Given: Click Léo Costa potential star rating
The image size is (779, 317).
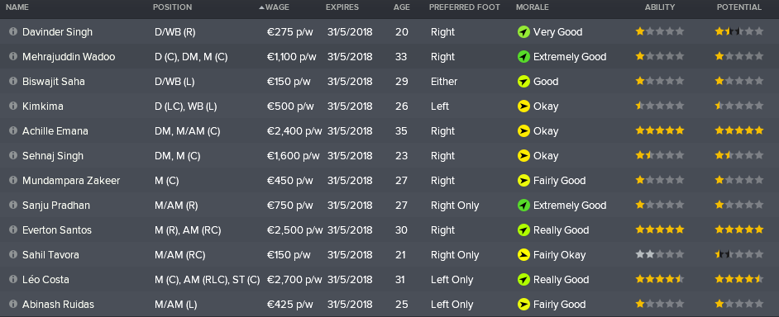Looking at the screenshot, I should 739,280.
